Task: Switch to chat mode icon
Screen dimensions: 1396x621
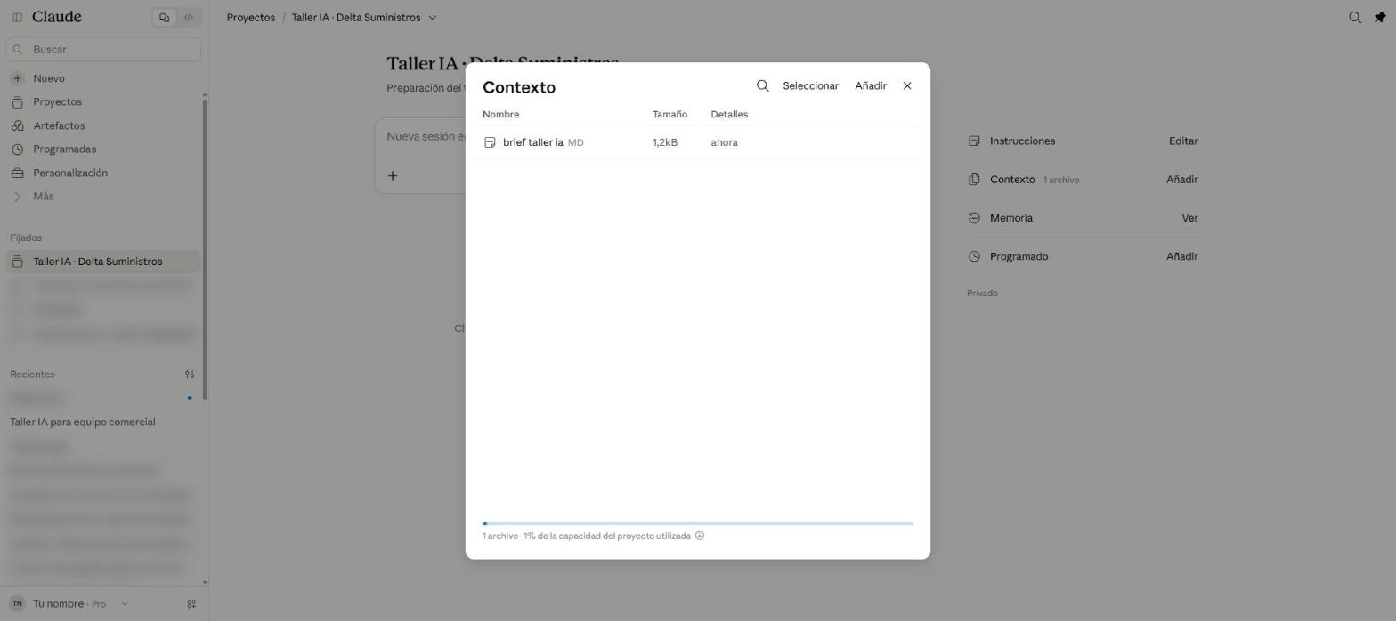Action: 164,17
